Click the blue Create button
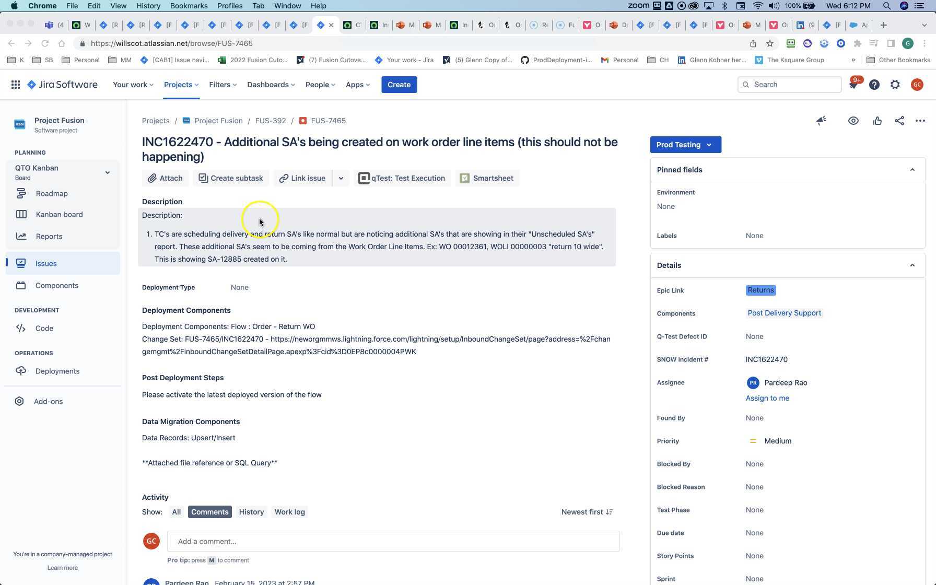The height and width of the screenshot is (585, 936). click(x=399, y=85)
